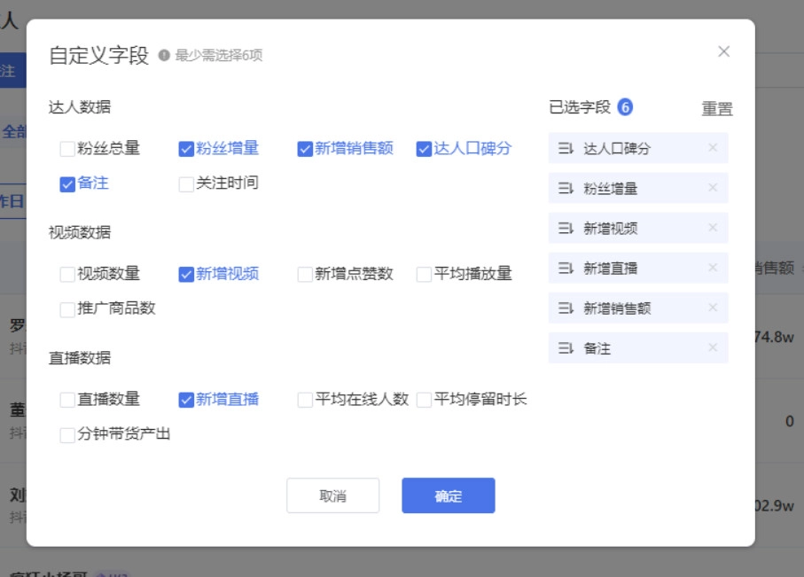Viewport: 804px width, 577px height.
Task: Remove 达人口碑分 from selected fields list
Action: [x=712, y=148]
